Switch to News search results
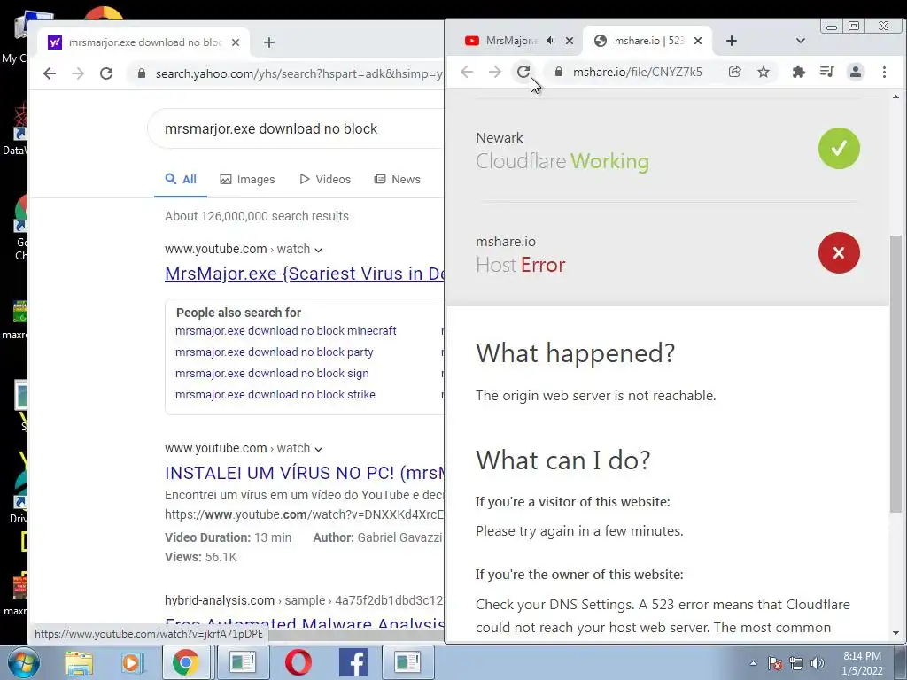Image resolution: width=907 pixels, height=680 pixels. [398, 179]
